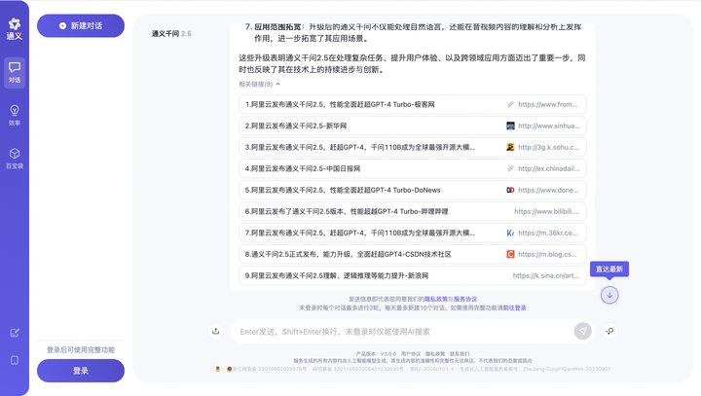Open the 百宝袋 cube sidebar tab

tap(15, 159)
